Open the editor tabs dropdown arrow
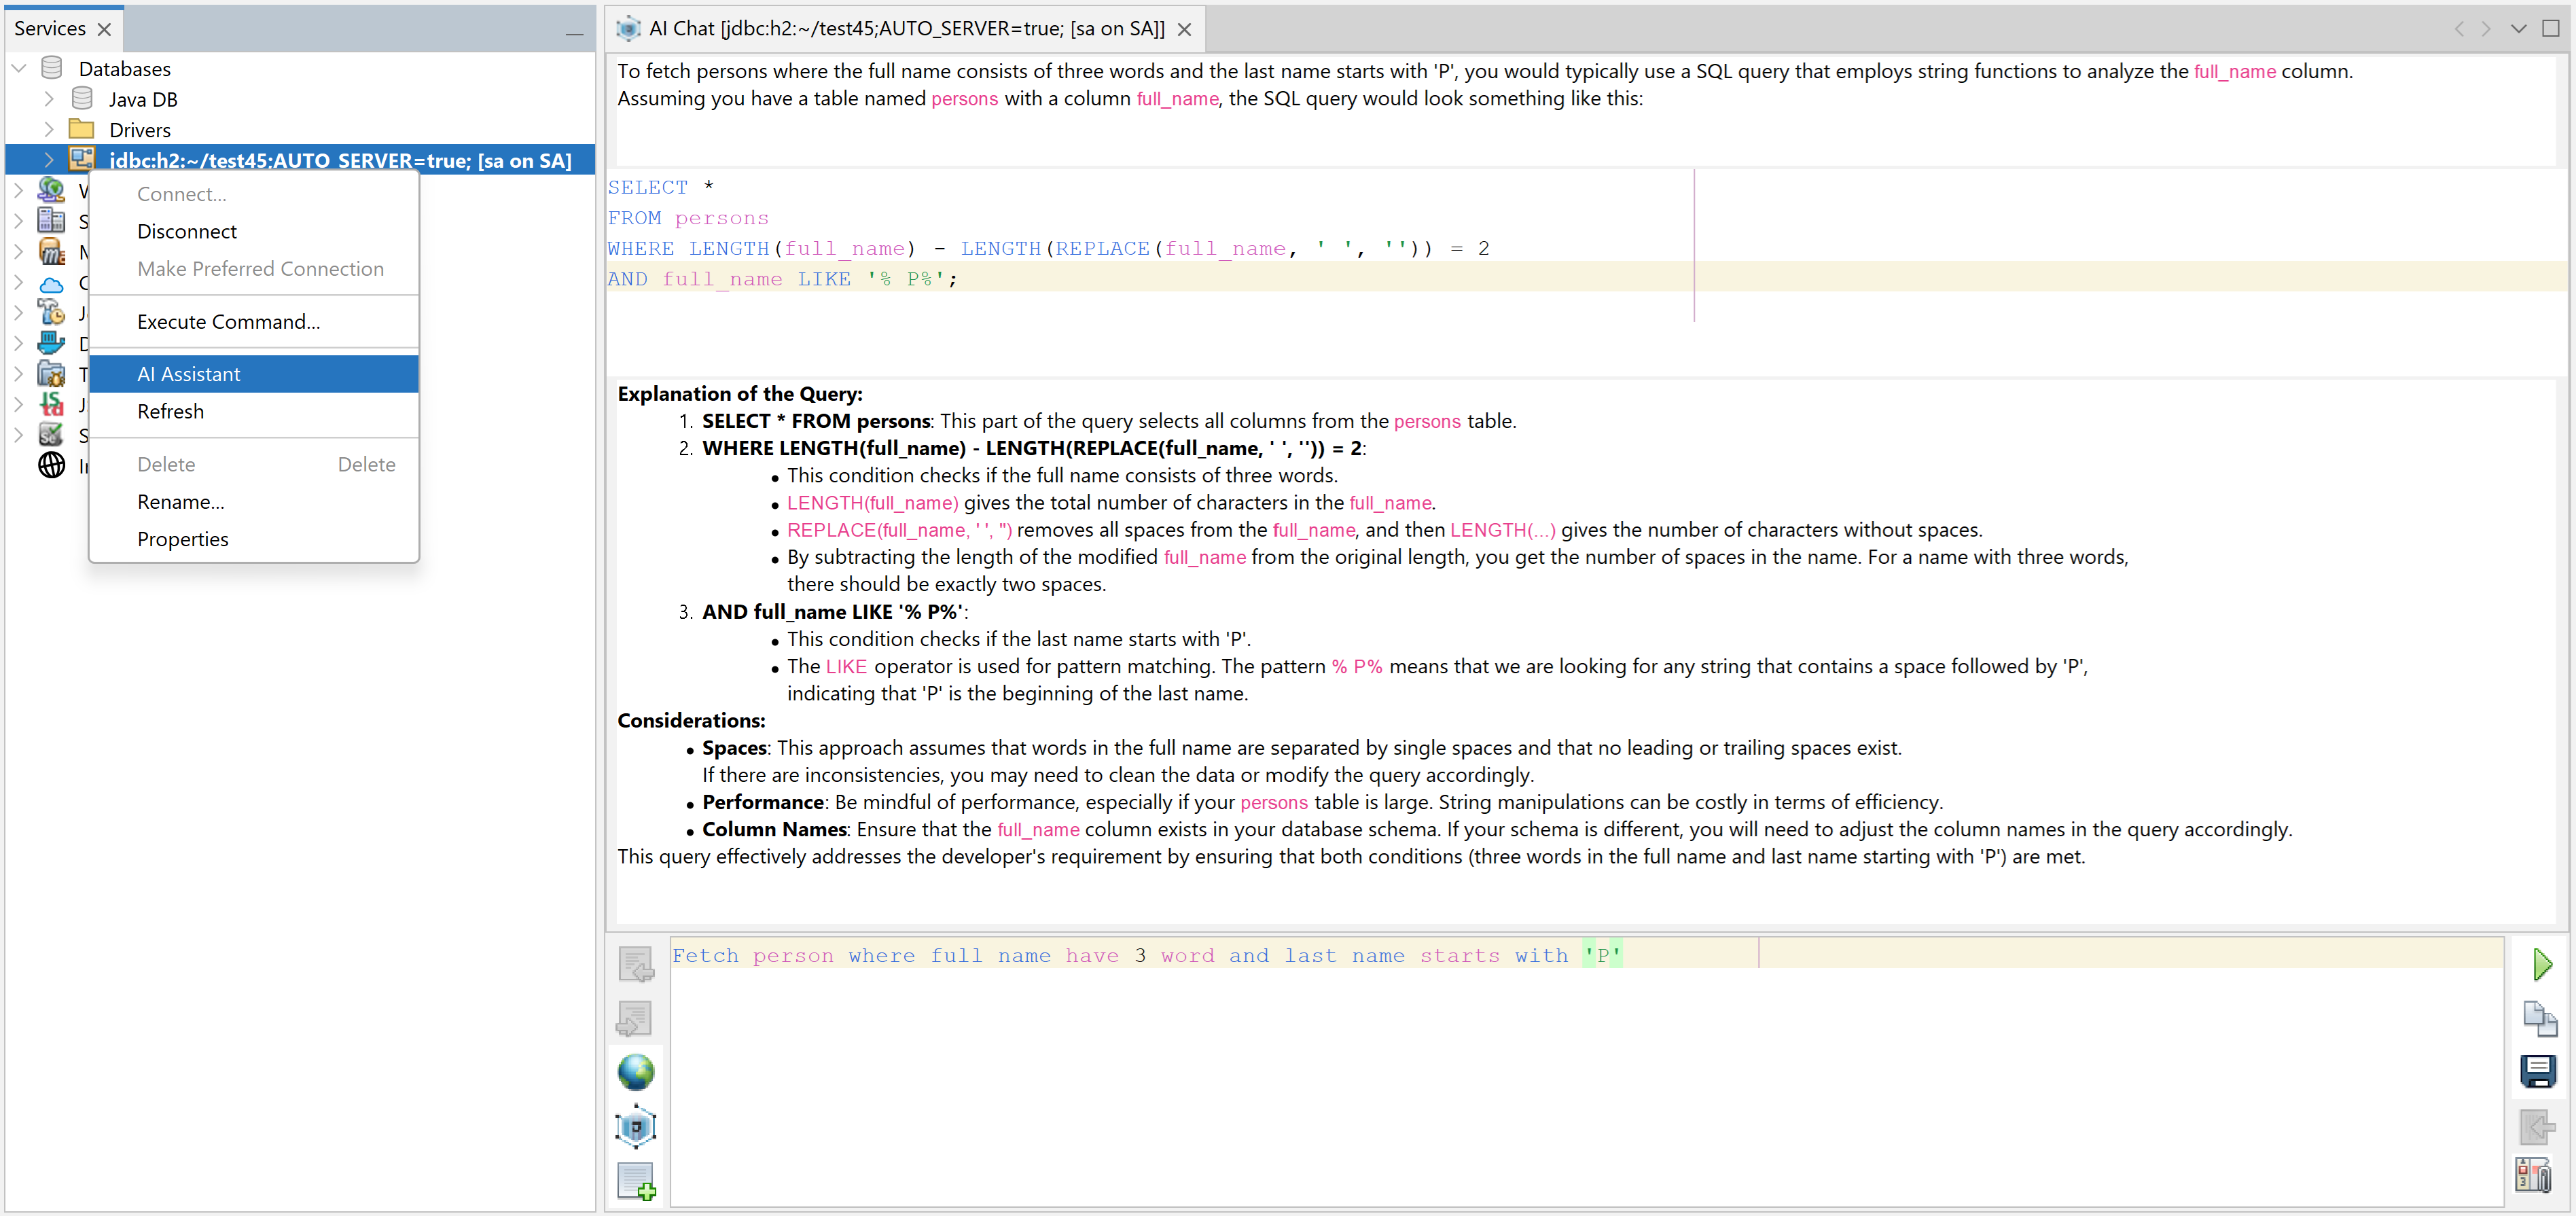Image resolution: width=2576 pixels, height=1216 pixels. [x=2518, y=28]
